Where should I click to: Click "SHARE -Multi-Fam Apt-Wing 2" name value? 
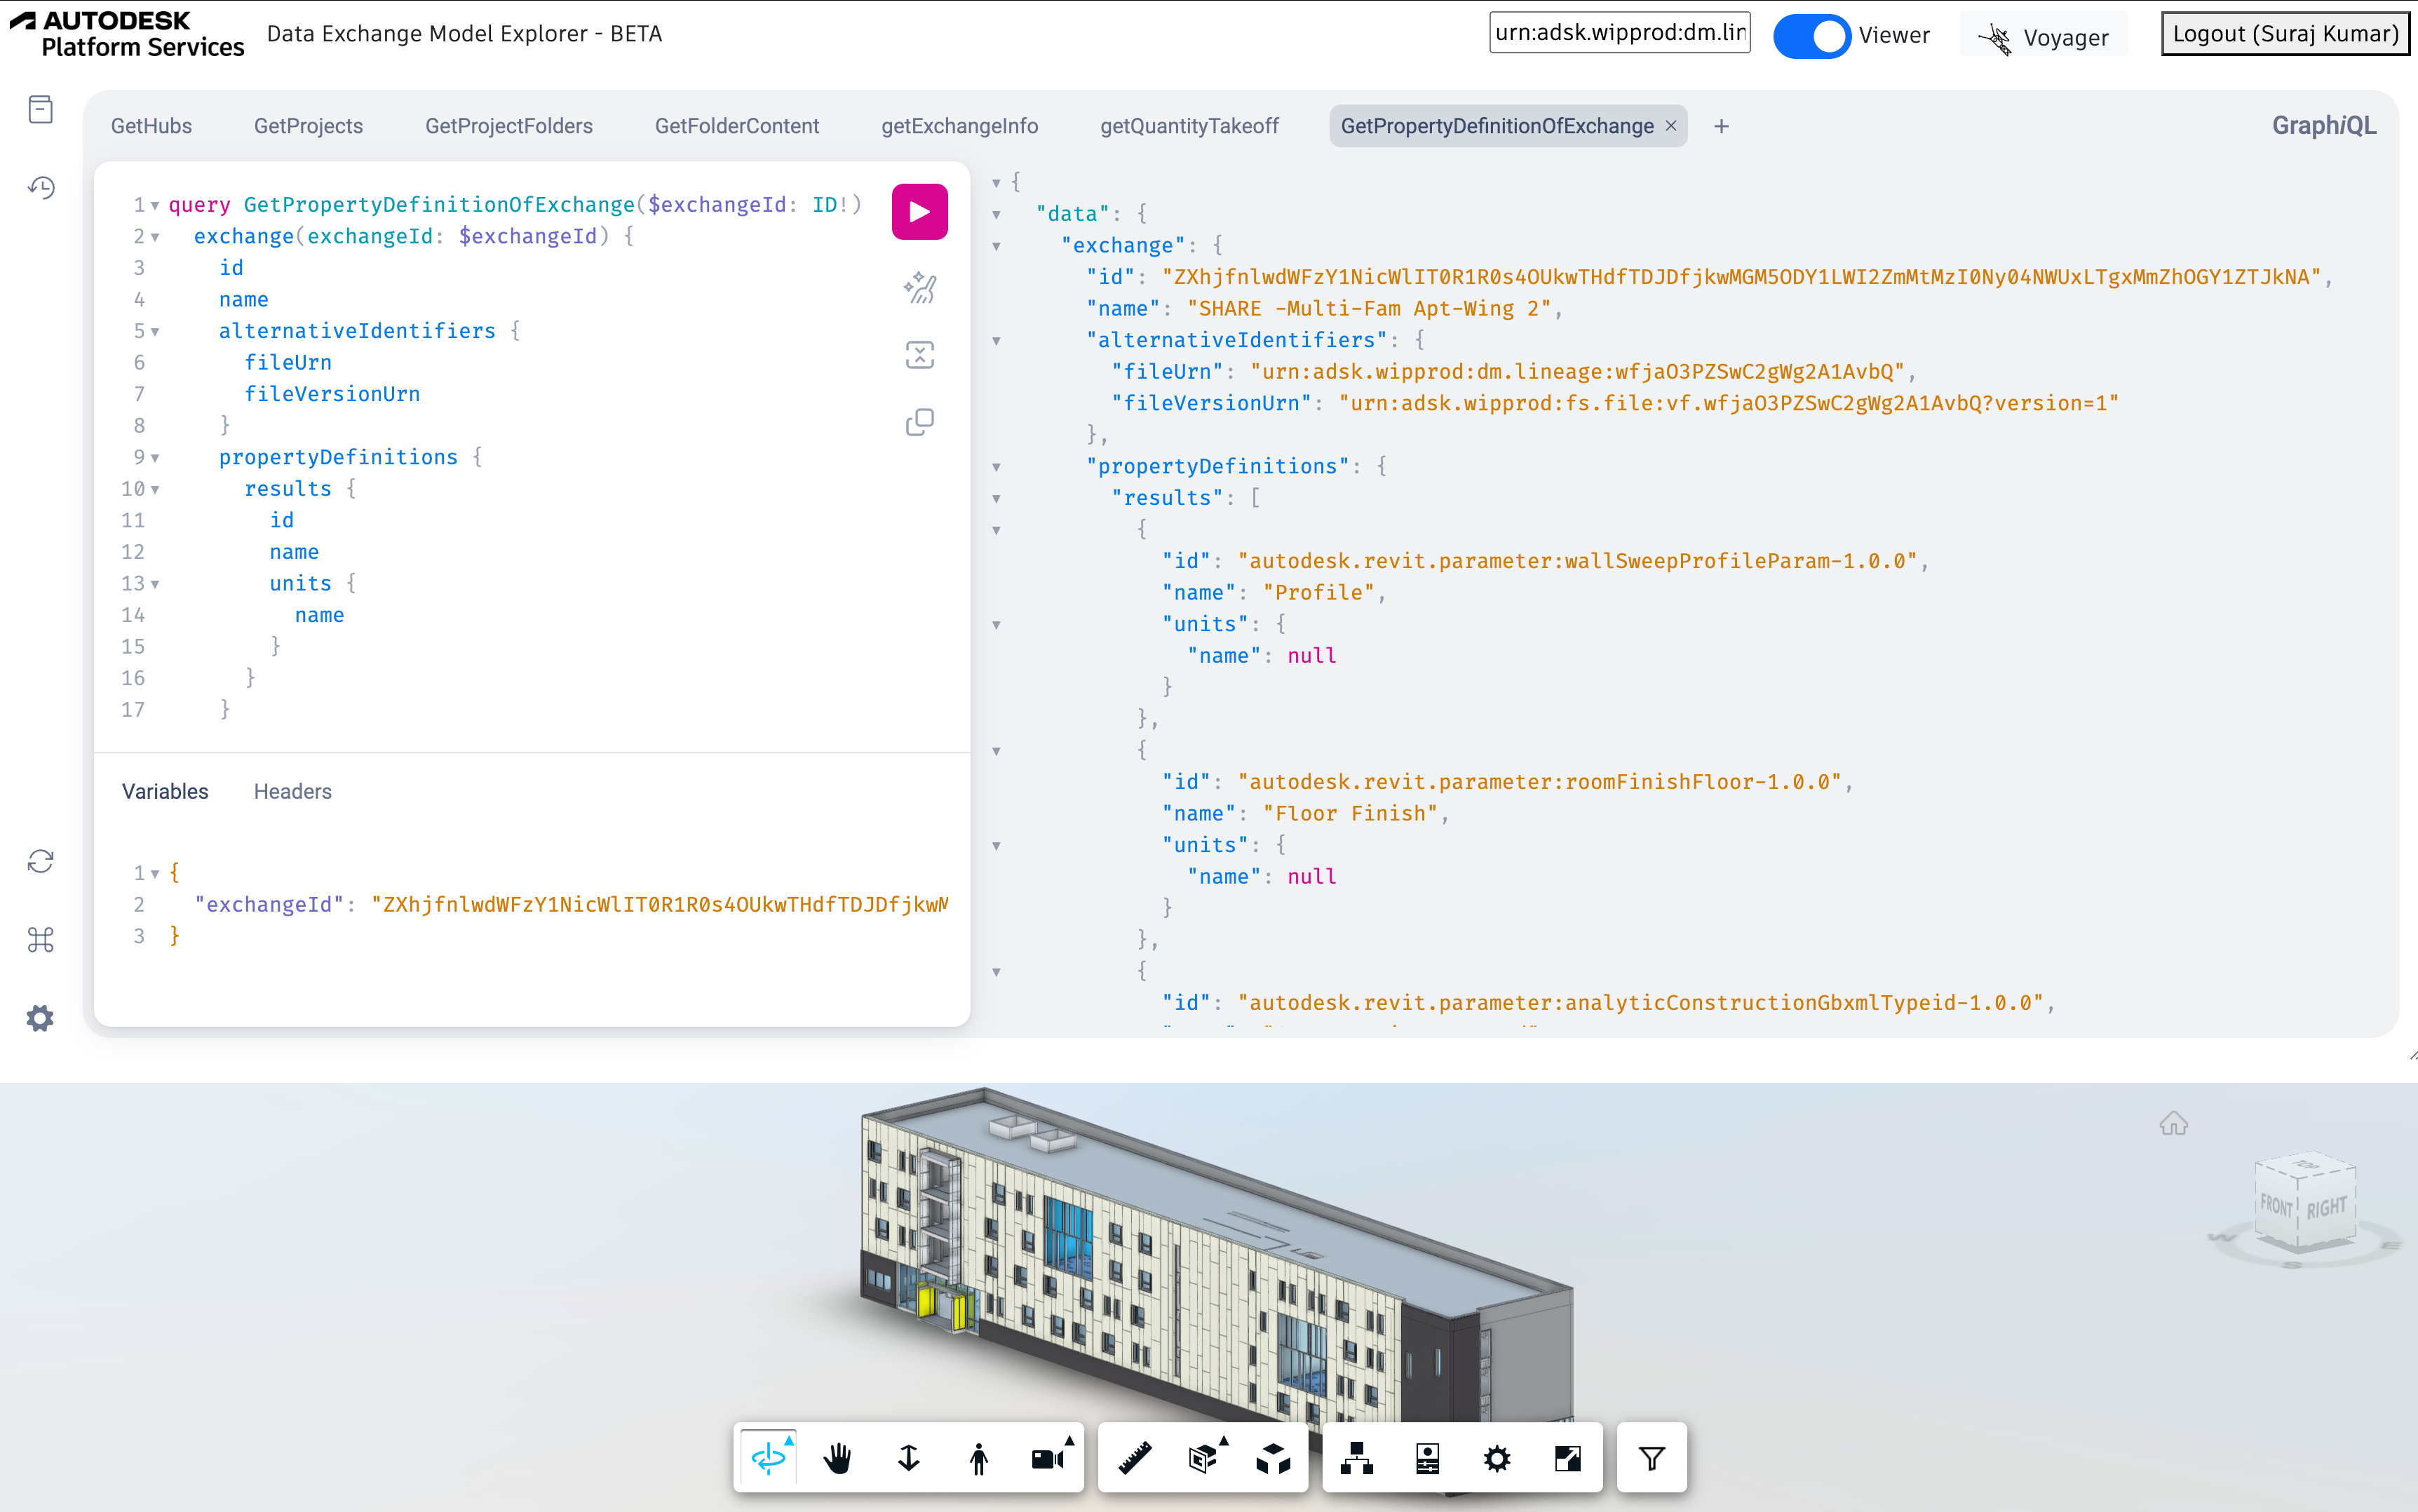click(x=1368, y=308)
